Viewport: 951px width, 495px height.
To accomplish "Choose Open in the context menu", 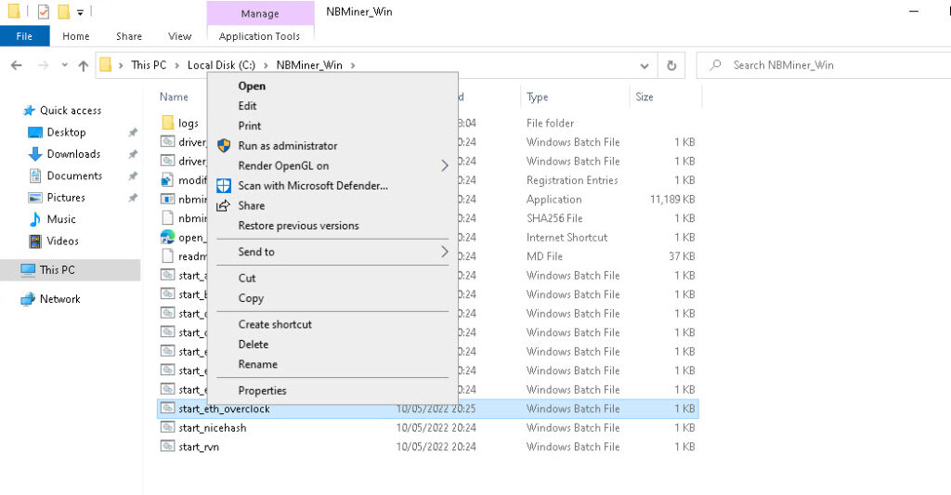I will pyautogui.click(x=252, y=86).
